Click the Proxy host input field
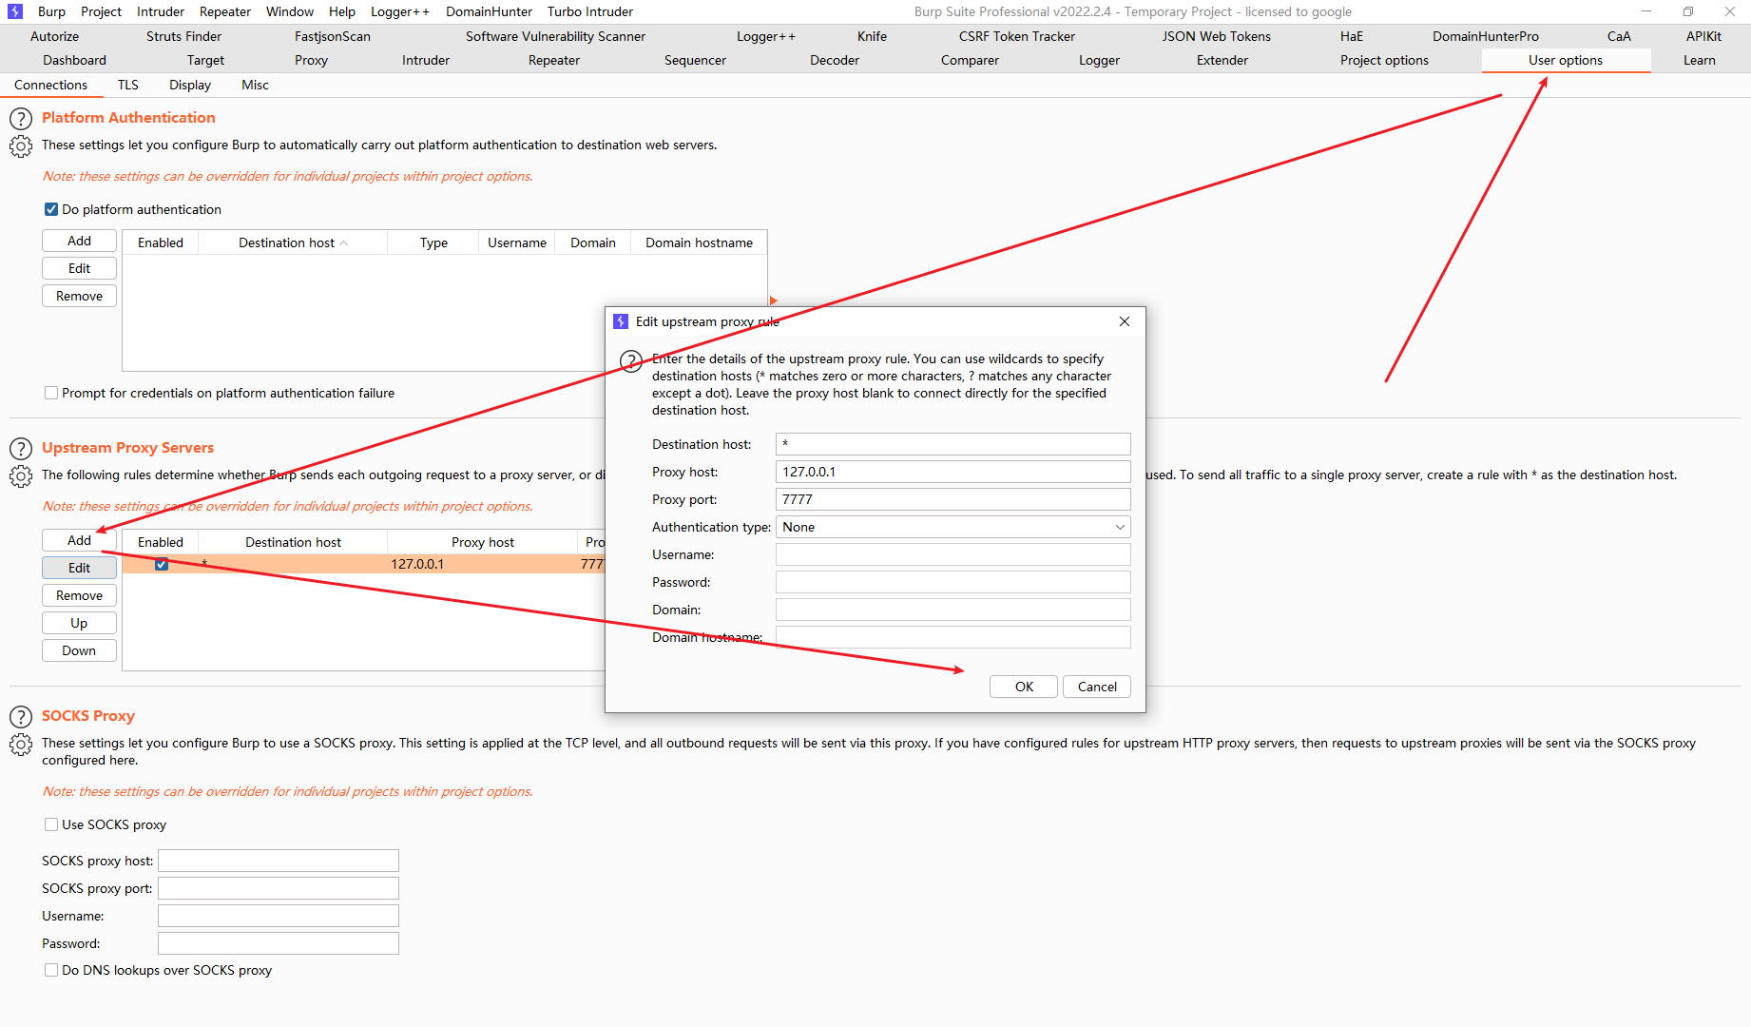This screenshot has height=1027, width=1751. pyautogui.click(x=952, y=472)
